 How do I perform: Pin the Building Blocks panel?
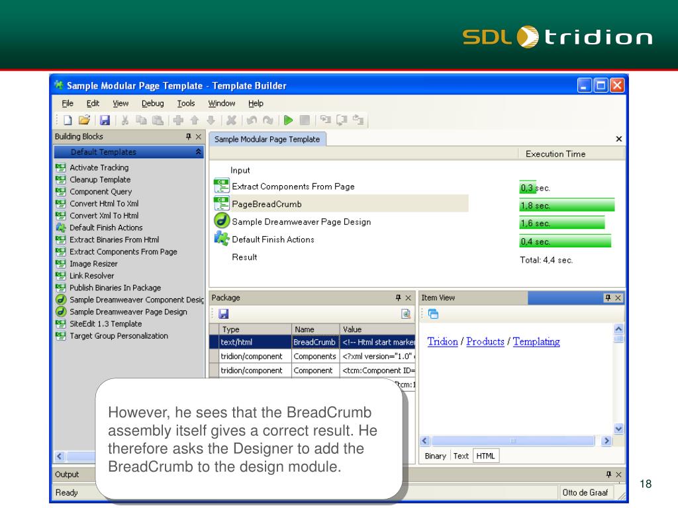point(189,136)
